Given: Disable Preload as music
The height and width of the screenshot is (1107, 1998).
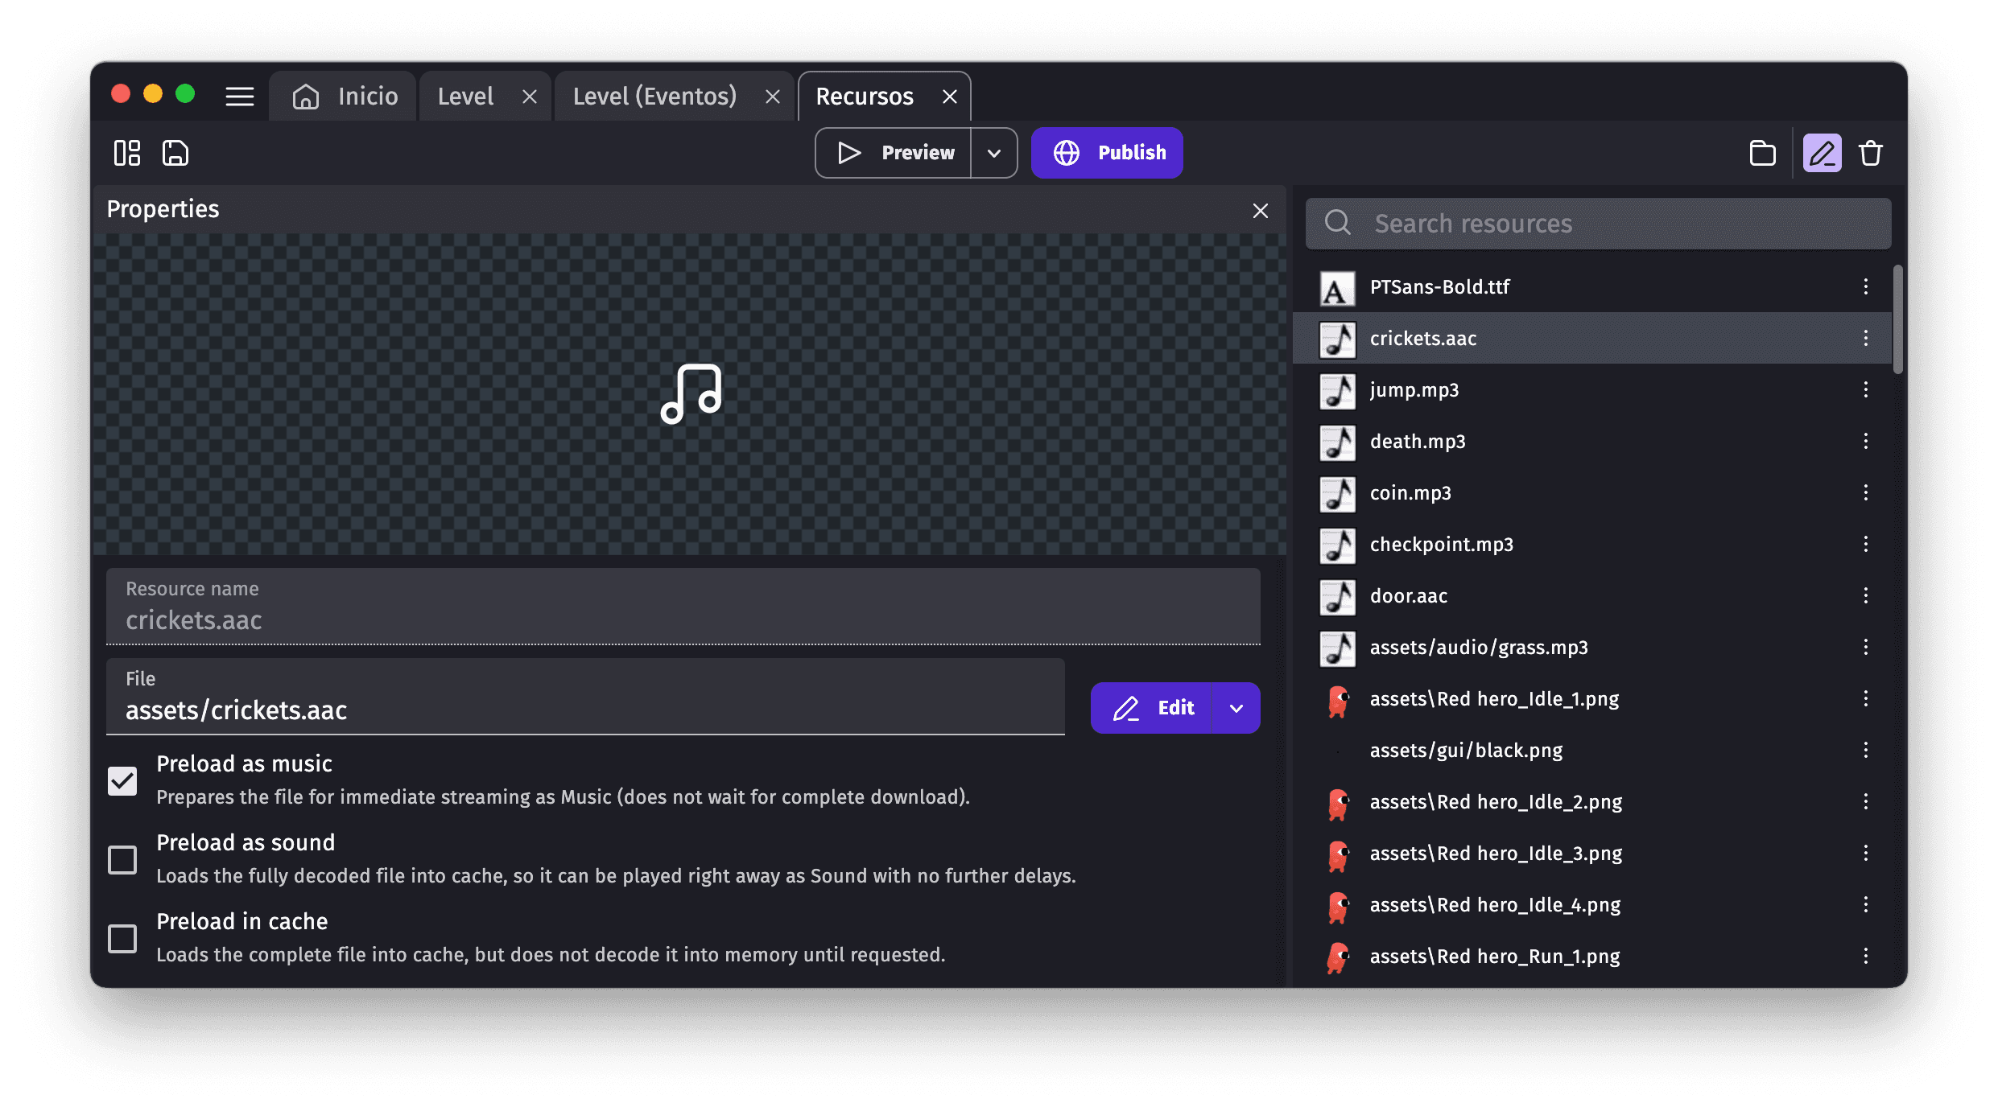Looking at the screenshot, I should 122,780.
